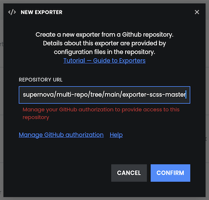Confirm the new exporter
This screenshot has width=209, height=200.
coord(170,173)
